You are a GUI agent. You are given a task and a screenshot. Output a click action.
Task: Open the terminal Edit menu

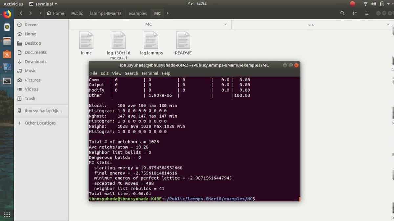104,73
